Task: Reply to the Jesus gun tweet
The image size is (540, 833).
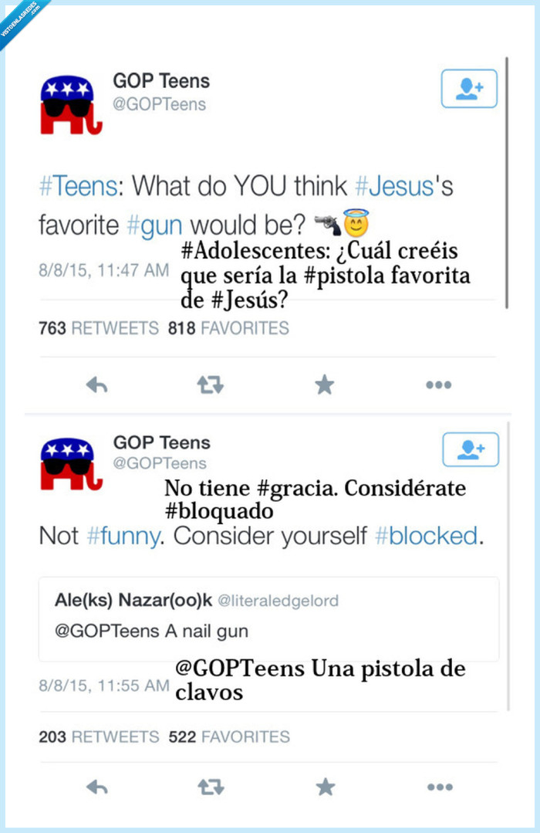Action: click(x=97, y=384)
